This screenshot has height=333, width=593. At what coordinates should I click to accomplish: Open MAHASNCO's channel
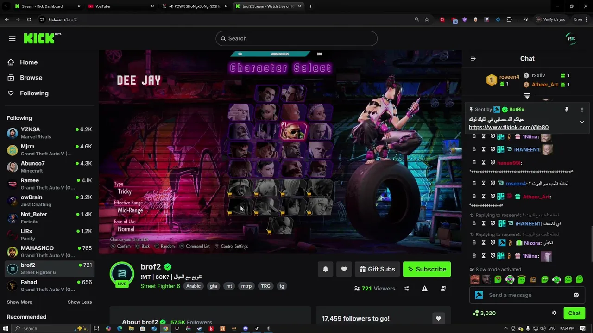49,252
